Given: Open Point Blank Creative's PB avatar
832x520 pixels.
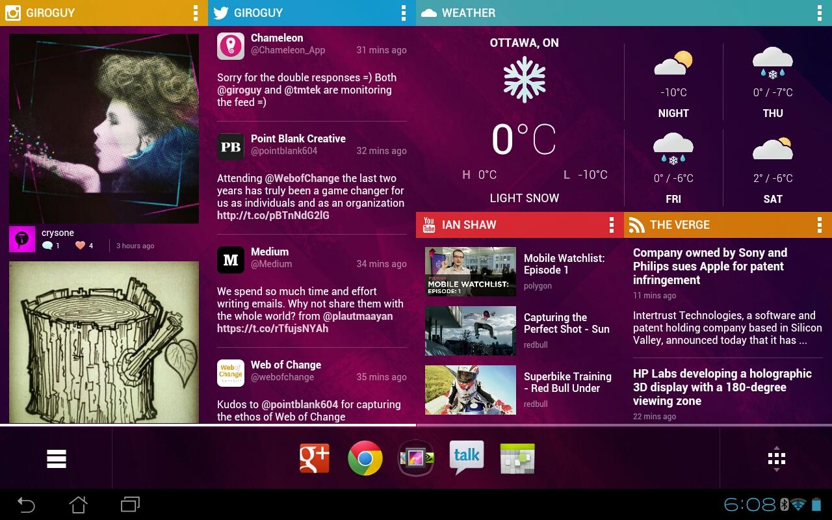Looking at the screenshot, I should point(231,147).
